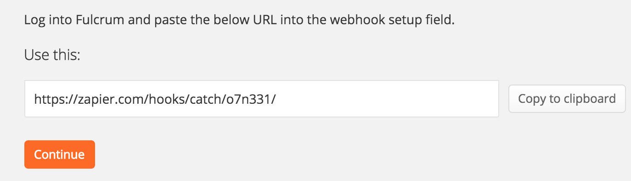The height and width of the screenshot is (181, 631).
Task: Place cursor at end of hook URL
Action: coord(276,99)
